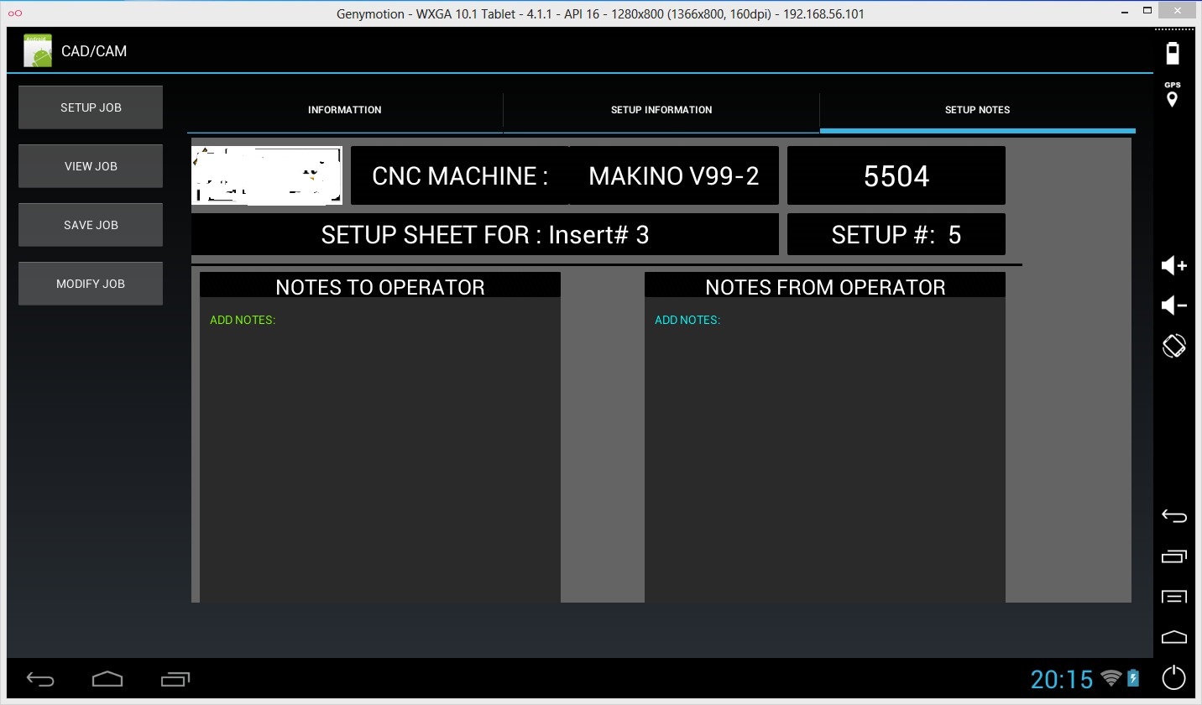Click the Genymotion sidebar home icon
This screenshot has height=705, width=1202.
pyautogui.click(x=1173, y=636)
